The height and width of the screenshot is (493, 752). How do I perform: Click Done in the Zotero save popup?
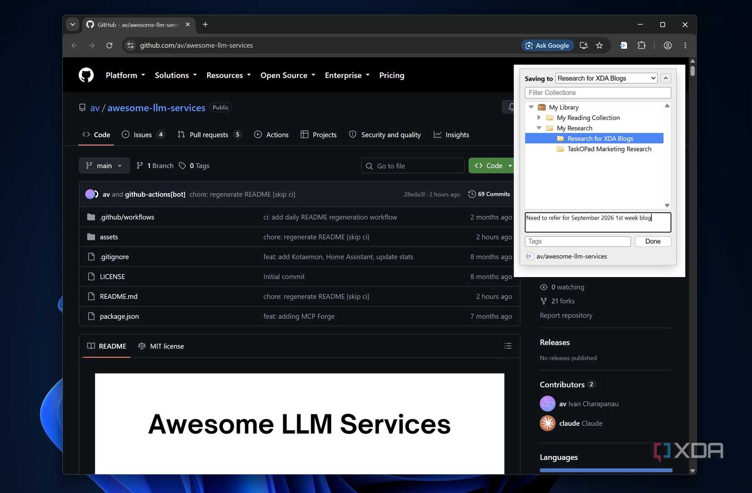point(653,241)
